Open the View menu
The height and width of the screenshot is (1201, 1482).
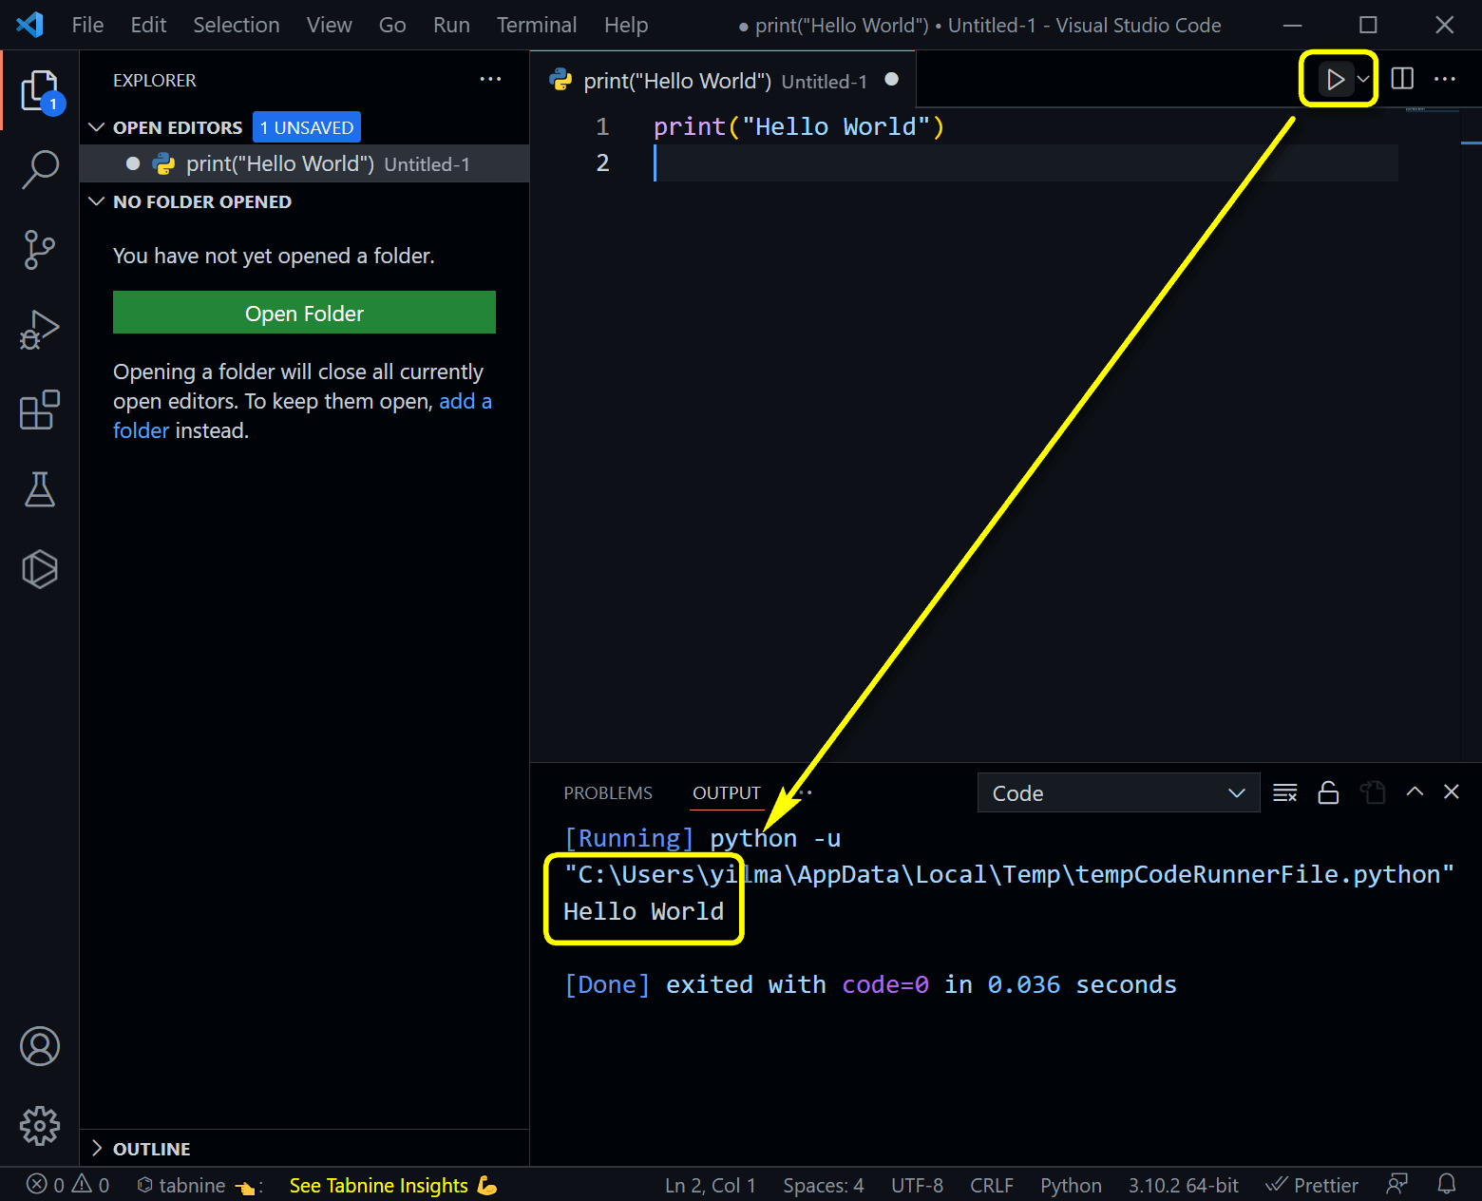coord(329,25)
